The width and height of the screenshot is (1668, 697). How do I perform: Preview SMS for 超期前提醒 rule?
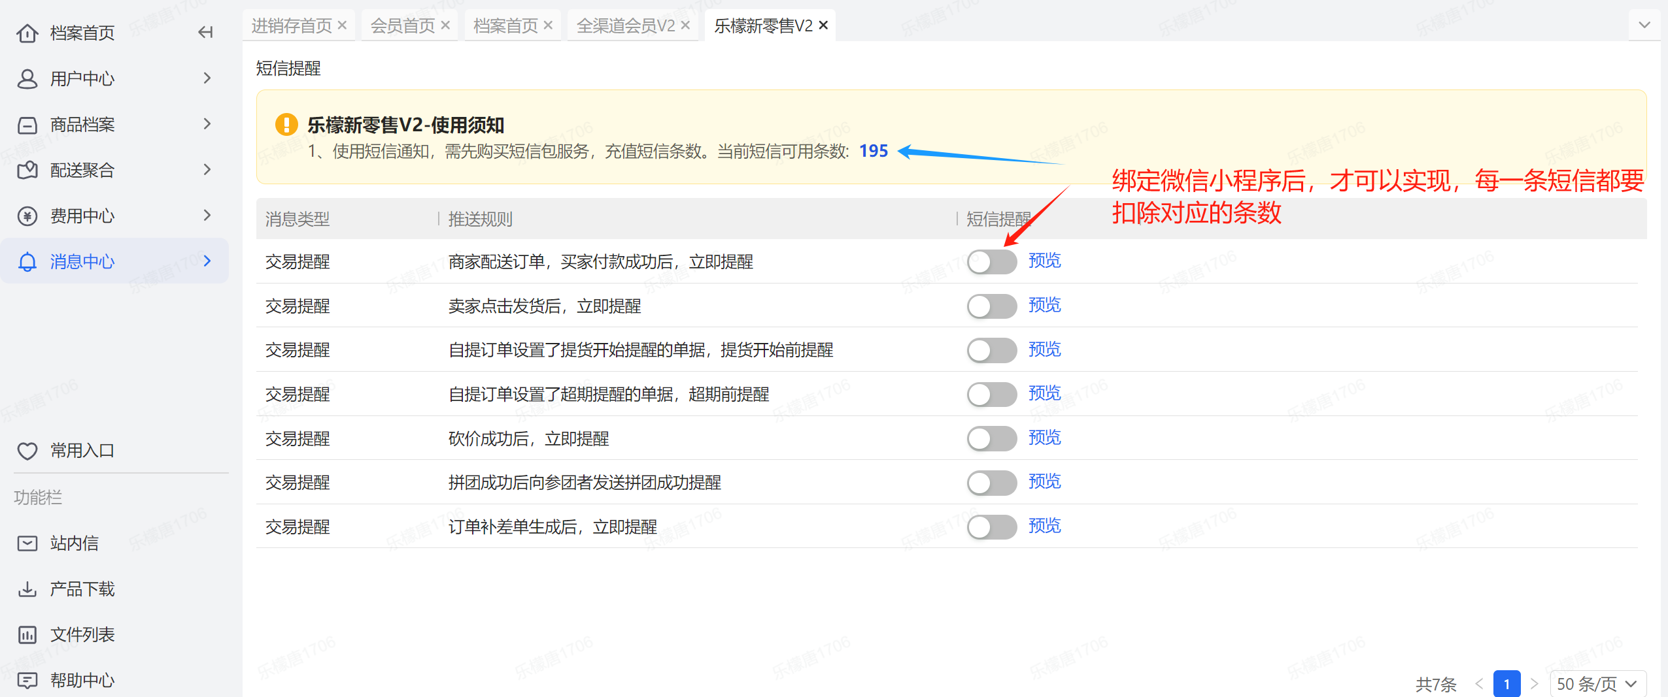(1044, 393)
